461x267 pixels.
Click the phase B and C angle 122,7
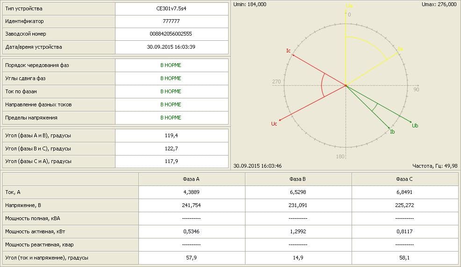tap(171, 148)
